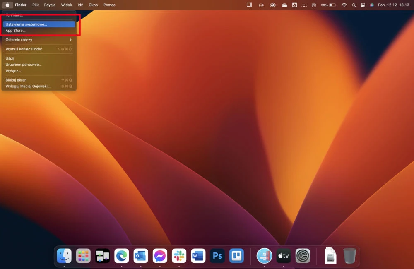
Task: Open the Plik menu
Action: (35, 5)
